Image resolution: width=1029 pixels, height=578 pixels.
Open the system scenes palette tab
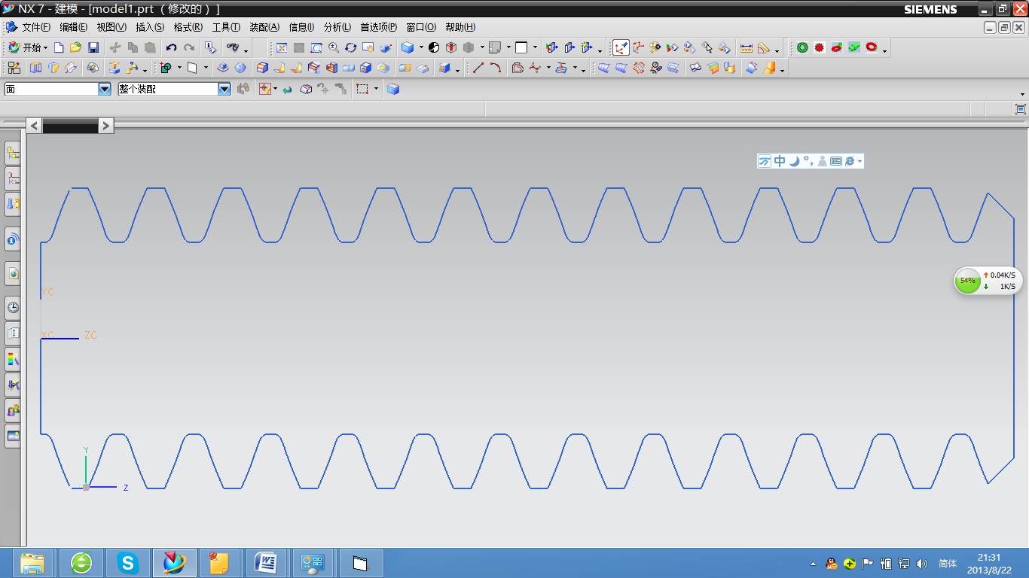(13, 436)
